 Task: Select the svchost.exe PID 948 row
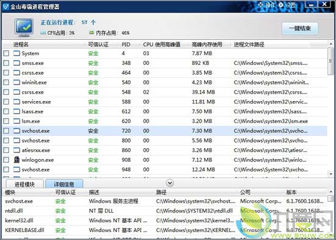pyautogui.click(x=164, y=170)
